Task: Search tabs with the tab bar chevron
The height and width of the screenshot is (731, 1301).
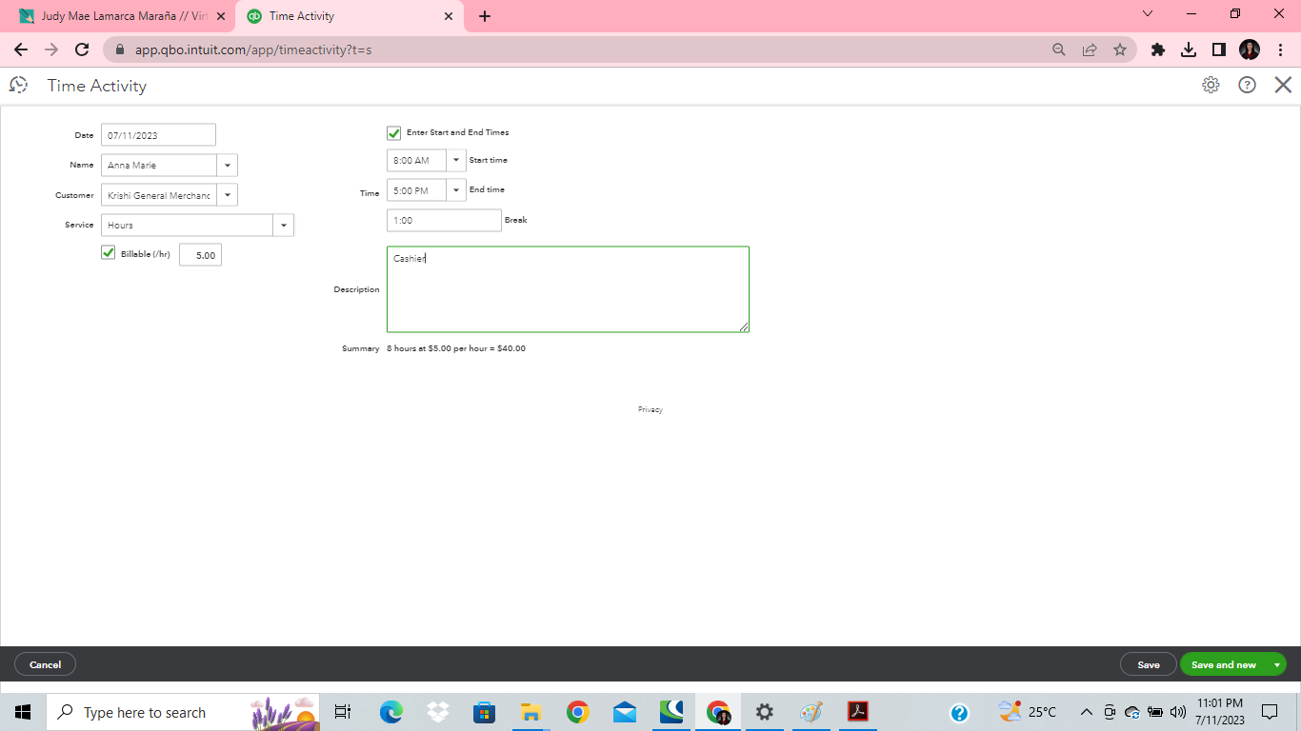Action: pyautogui.click(x=1148, y=14)
